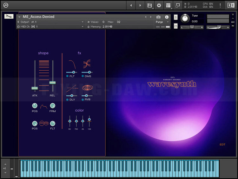
Task: Adjust the 60 Hz color band slider
Action: 70,121
